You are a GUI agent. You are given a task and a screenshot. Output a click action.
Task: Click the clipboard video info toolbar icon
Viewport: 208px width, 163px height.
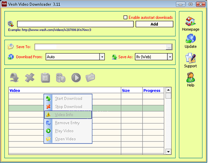tap(46, 78)
